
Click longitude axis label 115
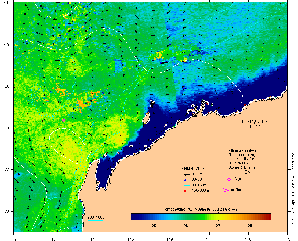tap(131, 239)
